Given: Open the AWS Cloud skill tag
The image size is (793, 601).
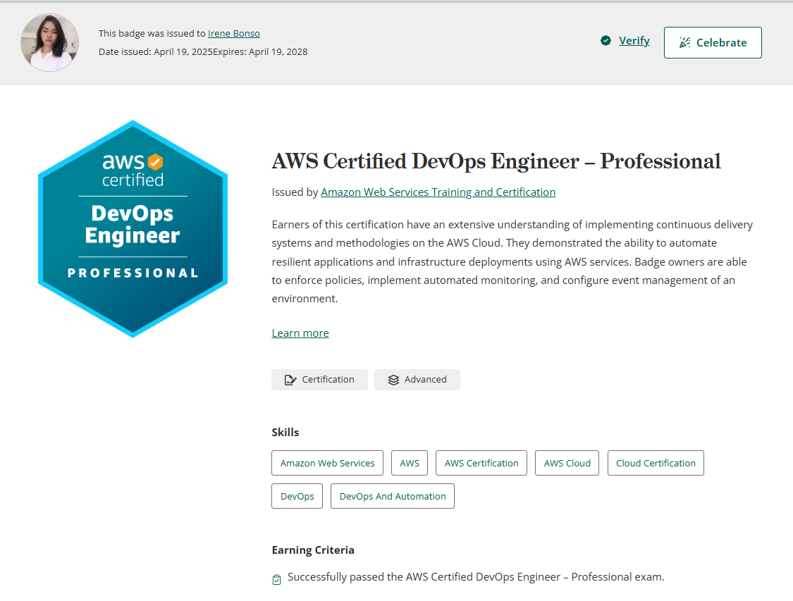Looking at the screenshot, I should coord(567,463).
